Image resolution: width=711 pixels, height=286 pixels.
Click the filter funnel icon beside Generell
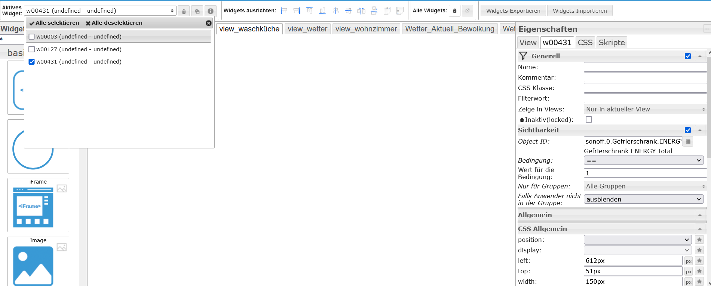pos(523,56)
